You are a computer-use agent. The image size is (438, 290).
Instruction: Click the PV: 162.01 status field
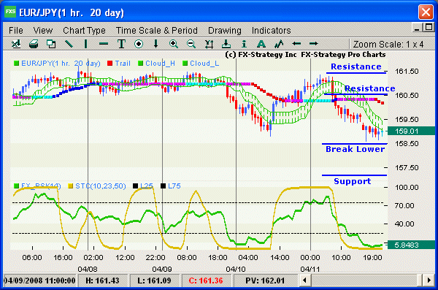tap(265, 281)
